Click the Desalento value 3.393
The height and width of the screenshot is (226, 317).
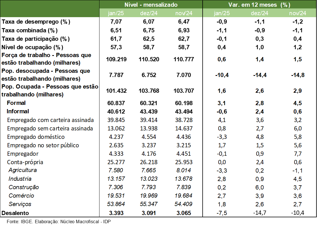point(116,213)
